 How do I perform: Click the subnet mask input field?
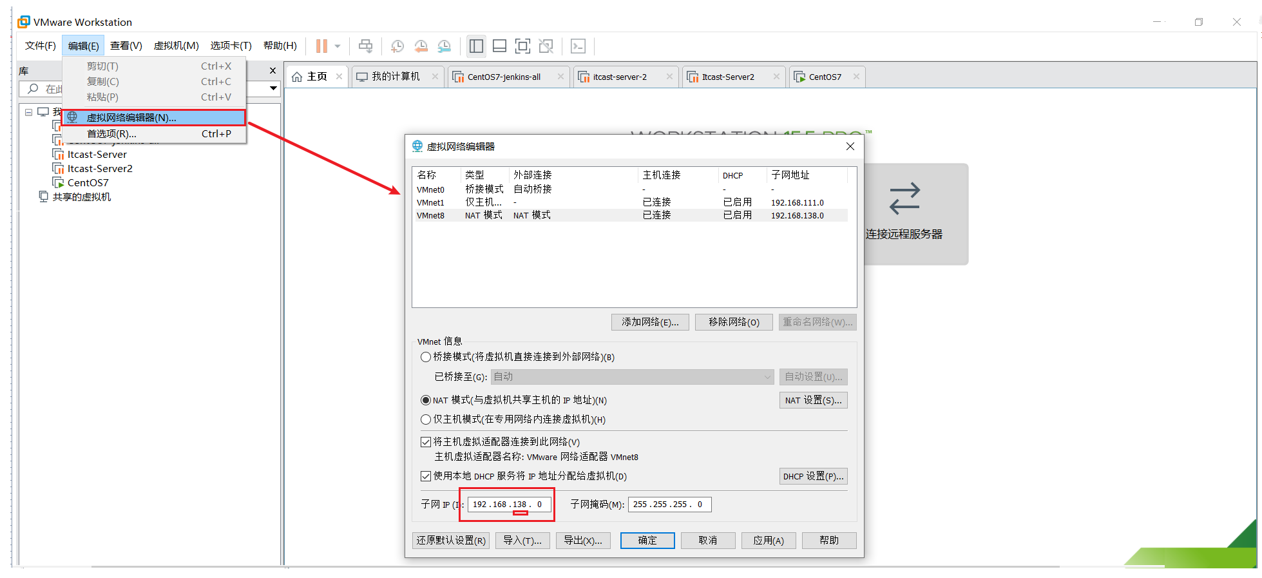[669, 505]
